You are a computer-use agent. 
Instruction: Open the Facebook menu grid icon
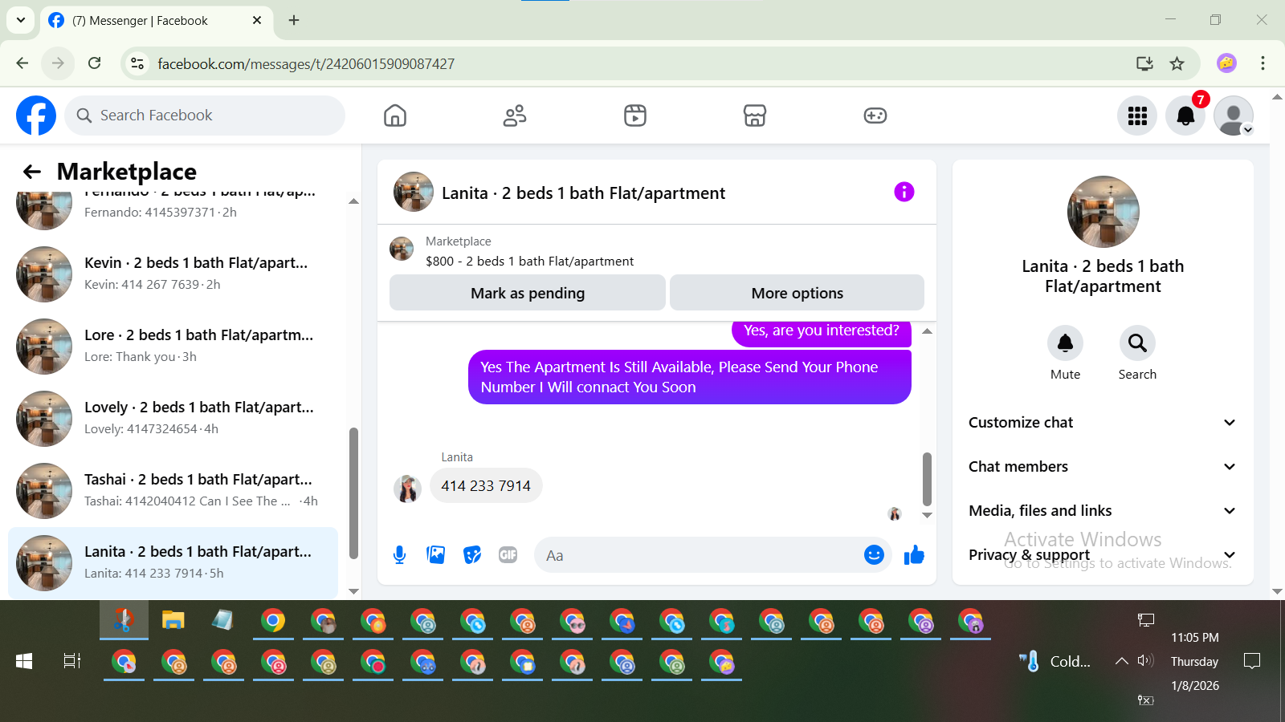pos(1137,116)
